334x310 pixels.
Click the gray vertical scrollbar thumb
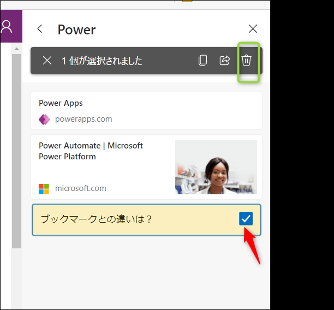point(16,151)
